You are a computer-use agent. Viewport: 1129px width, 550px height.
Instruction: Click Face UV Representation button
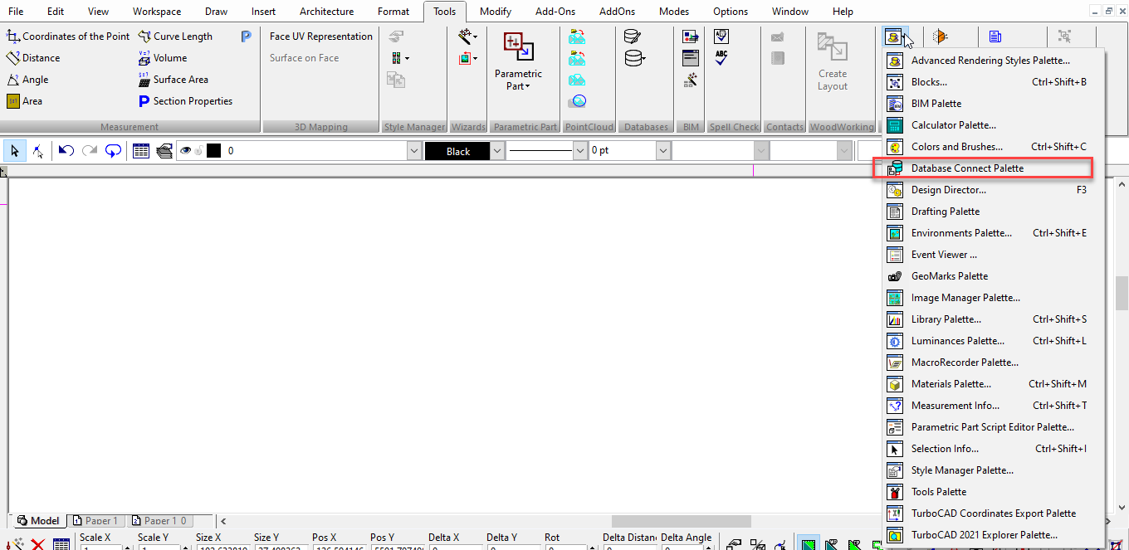coord(320,37)
